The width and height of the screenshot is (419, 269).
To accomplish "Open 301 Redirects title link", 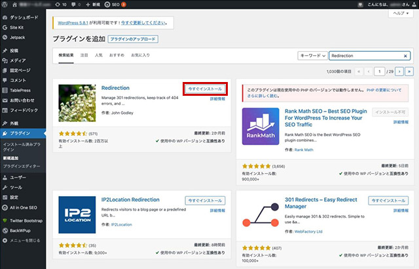I will 321,203.
